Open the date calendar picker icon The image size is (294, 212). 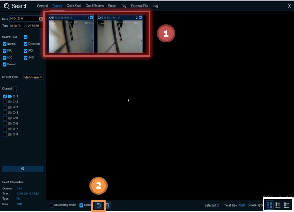pos(41,19)
